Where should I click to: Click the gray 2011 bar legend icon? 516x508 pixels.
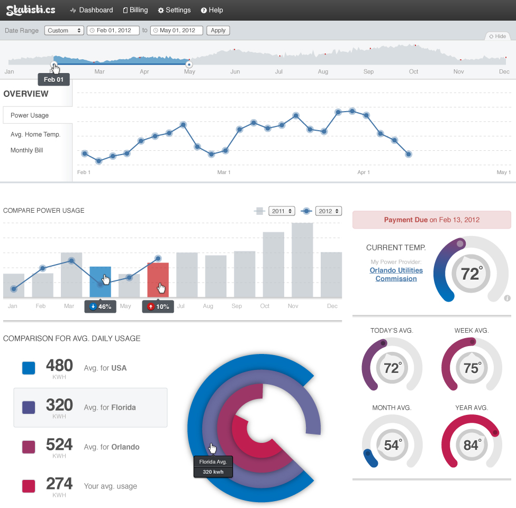pyautogui.click(x=259, y=211)
